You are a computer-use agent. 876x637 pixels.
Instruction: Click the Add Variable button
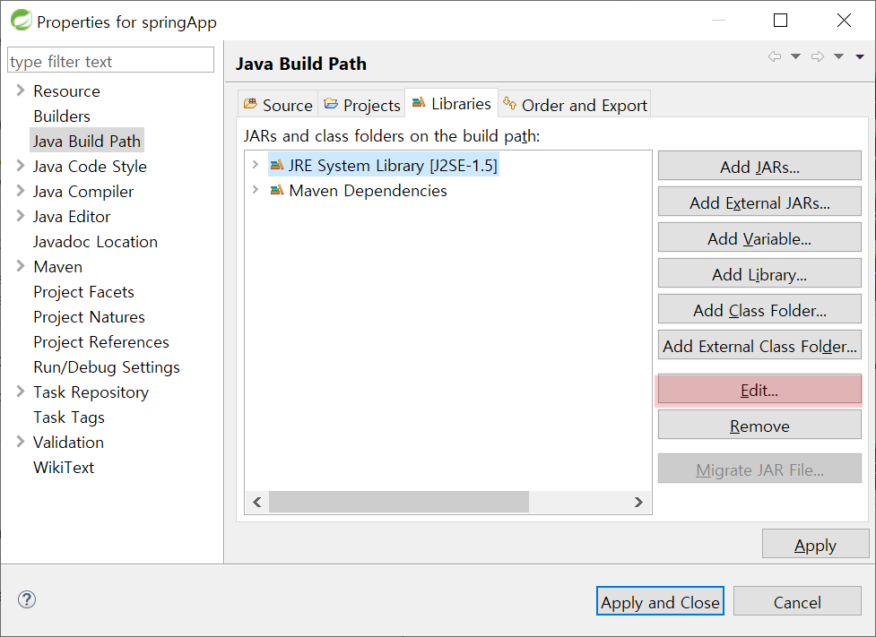[759, 237]
